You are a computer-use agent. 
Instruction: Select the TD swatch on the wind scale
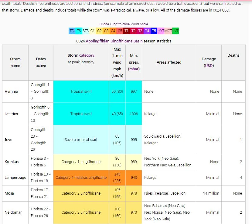point(72,31)
